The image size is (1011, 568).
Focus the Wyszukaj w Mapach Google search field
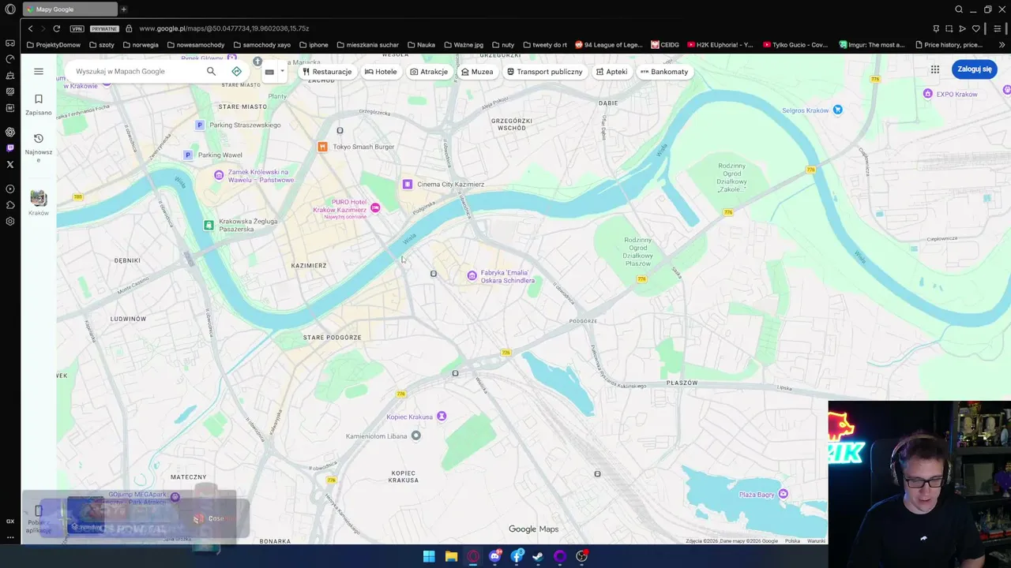coord(136,71)
